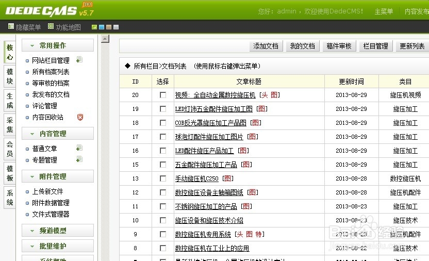Collapse the 附件管理 section
429x261 pixels.
click(58, 176)
